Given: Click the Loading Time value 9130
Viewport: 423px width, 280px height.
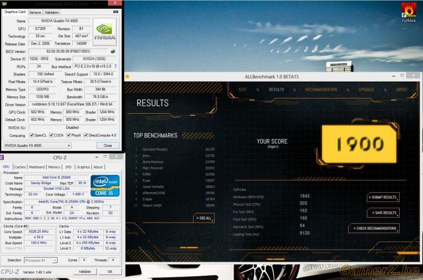Looking at the screenshot, I should tap(305, 233).
